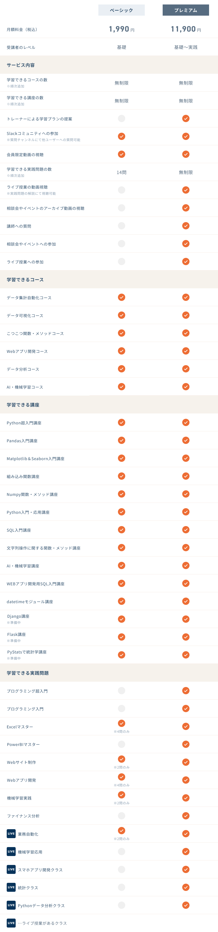Click grey basic circle for ファイナンス分析
Screen dimensions: 218x932
[122, 815]
